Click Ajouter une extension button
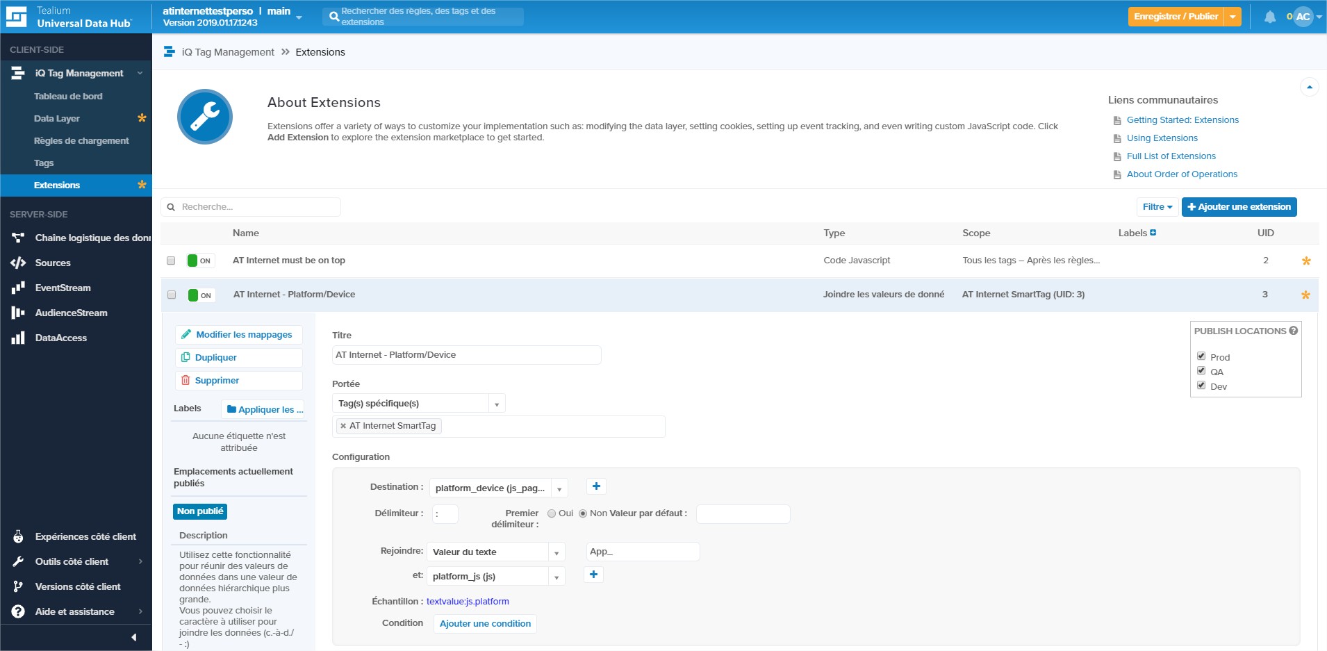This screenshot has width=1327, height=651. point(1239,207)
